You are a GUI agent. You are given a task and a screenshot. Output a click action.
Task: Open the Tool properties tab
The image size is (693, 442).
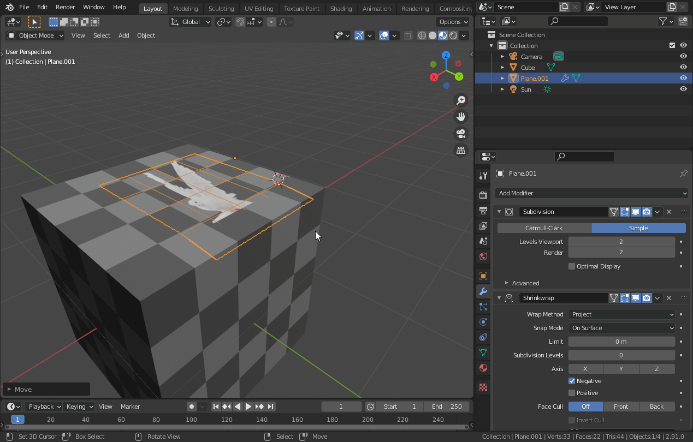[483, 176]
